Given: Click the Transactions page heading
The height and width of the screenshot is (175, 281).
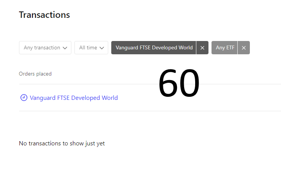Looking at the screenshot, I should (44, 15).
